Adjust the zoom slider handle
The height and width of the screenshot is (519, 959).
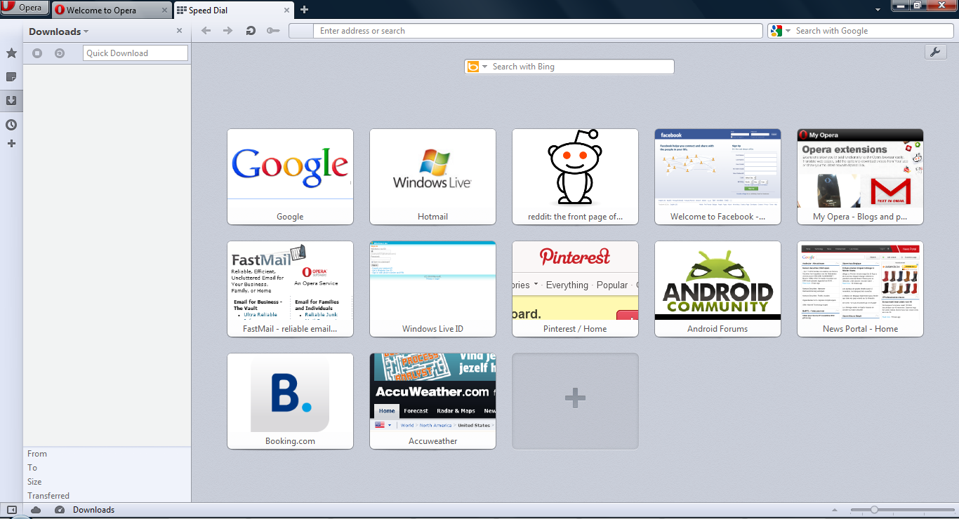[874, 510]
